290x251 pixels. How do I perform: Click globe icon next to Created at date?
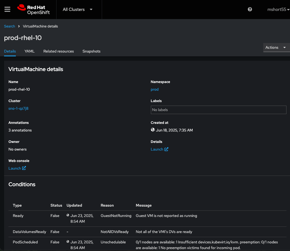pyautogui.click(x=153, y=130)
